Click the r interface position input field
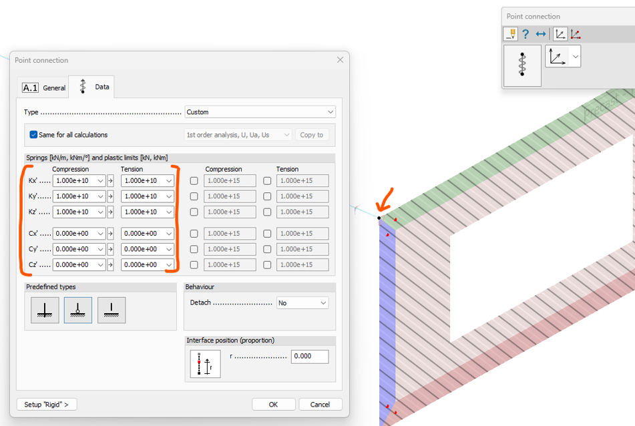This screenshot has width=635, height=426. coord(310,357)
